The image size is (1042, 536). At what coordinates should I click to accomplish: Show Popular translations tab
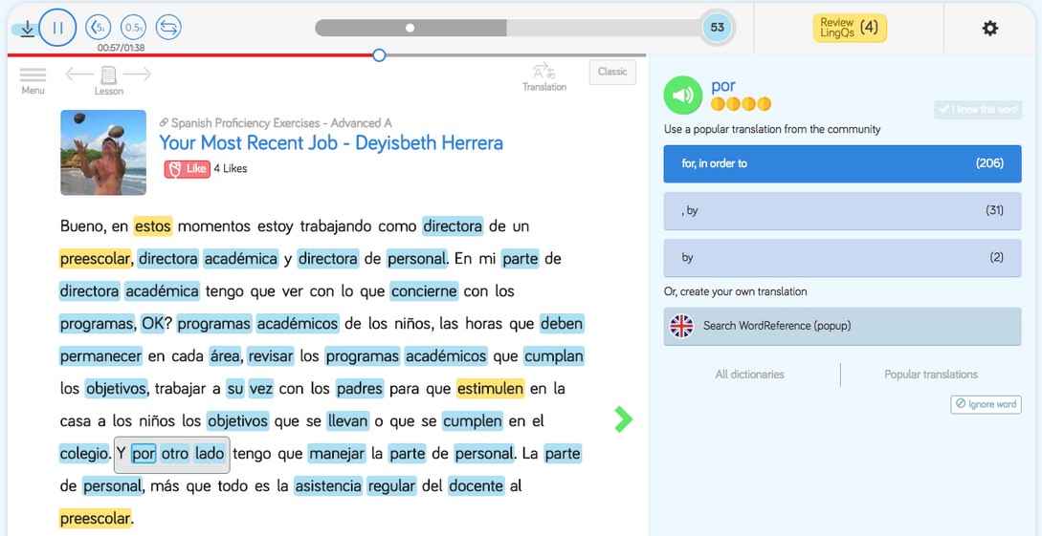coord(931,375)
